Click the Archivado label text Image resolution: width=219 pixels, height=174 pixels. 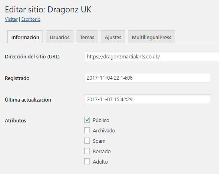(104, 130)
